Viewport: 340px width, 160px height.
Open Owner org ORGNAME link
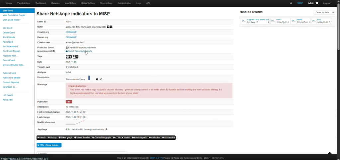pyautogui.click(x=71, y=37)
